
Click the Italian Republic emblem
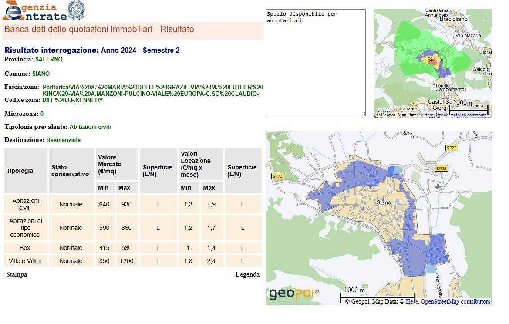pyautogui.click(x=77, y=10)
